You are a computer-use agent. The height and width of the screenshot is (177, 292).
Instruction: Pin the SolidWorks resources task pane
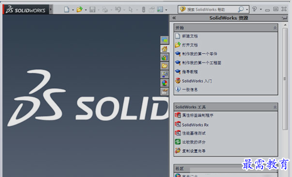[284, 18]
